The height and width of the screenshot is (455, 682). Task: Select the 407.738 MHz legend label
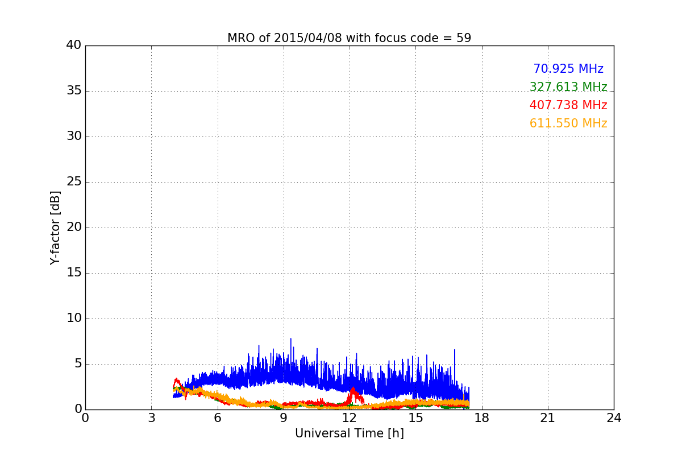click(568, 105)
